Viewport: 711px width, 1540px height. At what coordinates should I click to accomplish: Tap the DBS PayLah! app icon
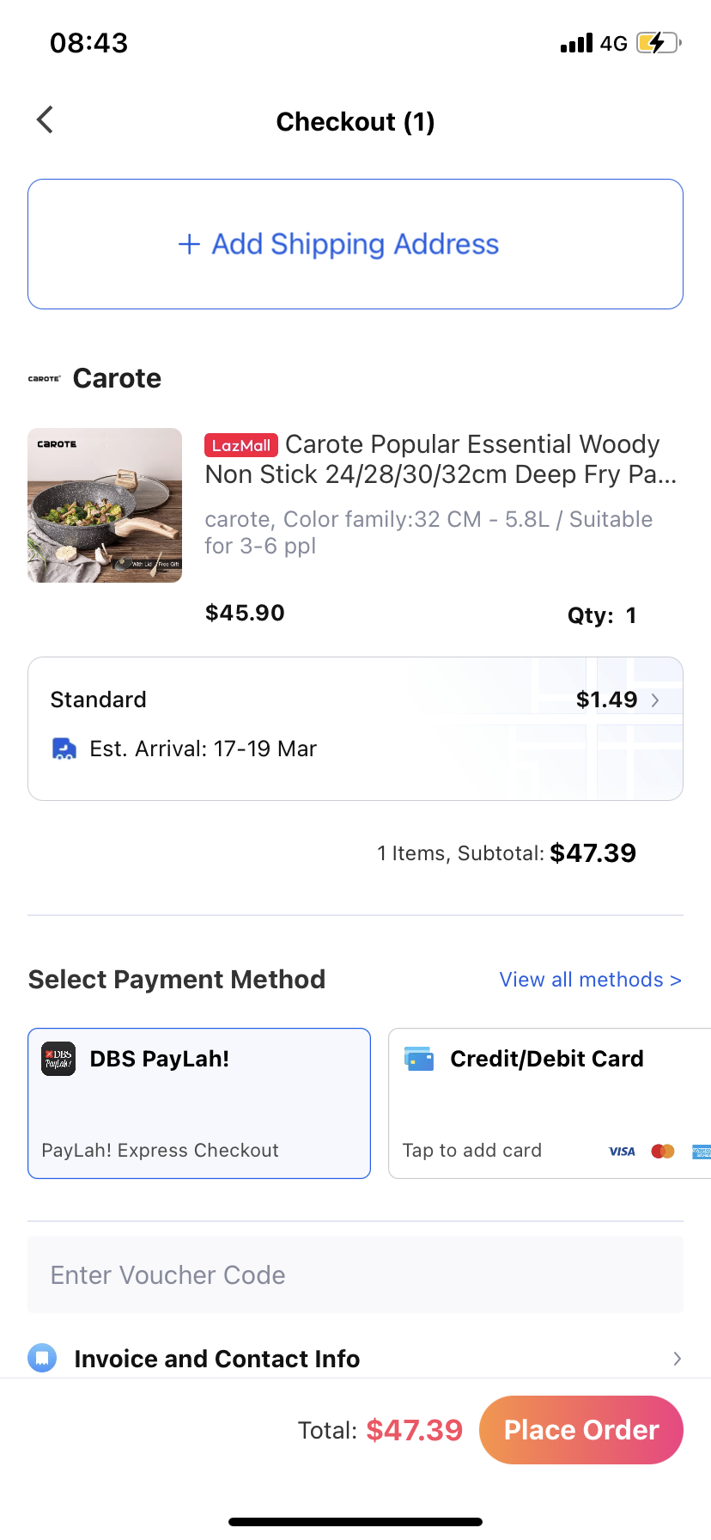click(x=59, y=1059)
